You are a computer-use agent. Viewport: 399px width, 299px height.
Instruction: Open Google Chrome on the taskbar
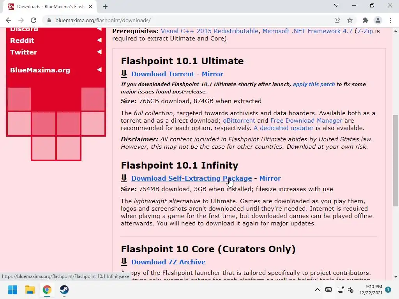(47, 290)
